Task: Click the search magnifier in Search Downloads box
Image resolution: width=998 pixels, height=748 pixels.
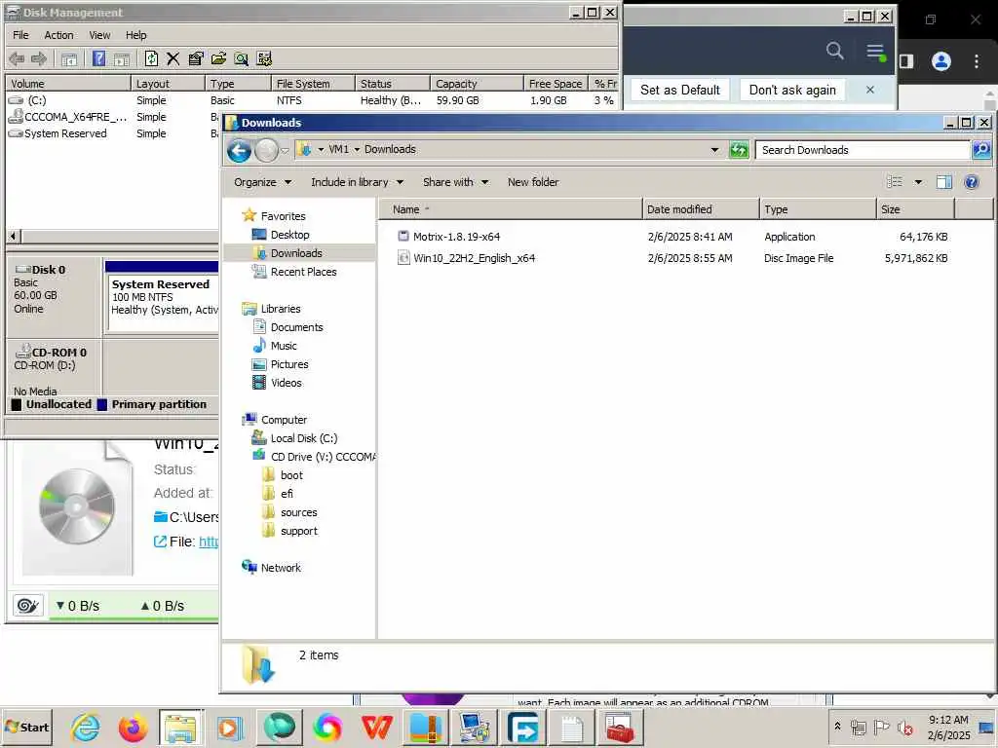Action: point(981,150)
